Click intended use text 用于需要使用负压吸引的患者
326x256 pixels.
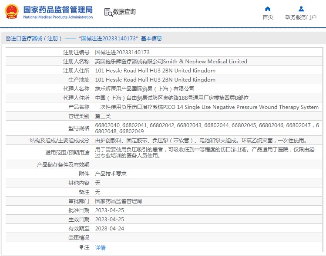pyautogui.click(x=205, y=152)
